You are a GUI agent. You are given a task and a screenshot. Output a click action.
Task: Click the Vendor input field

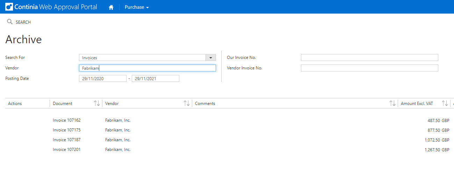coord(147,68)
